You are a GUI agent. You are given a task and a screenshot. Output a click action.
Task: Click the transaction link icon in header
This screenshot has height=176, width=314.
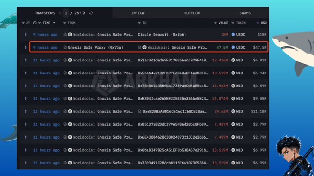point(28,23)
